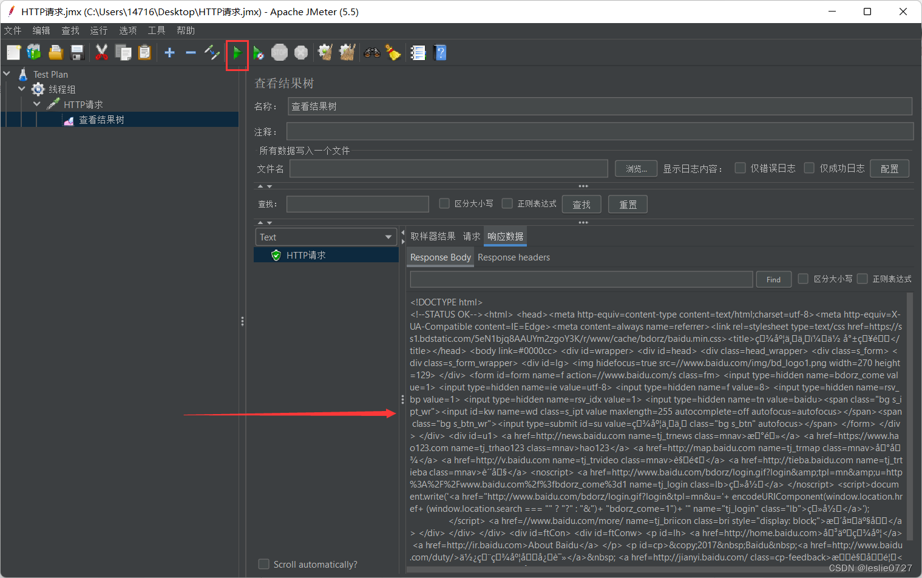The width and height of the screenshot is (922, 578).
Task: Enable 仅错误日志 checkbox
Action: click(740, 168)
